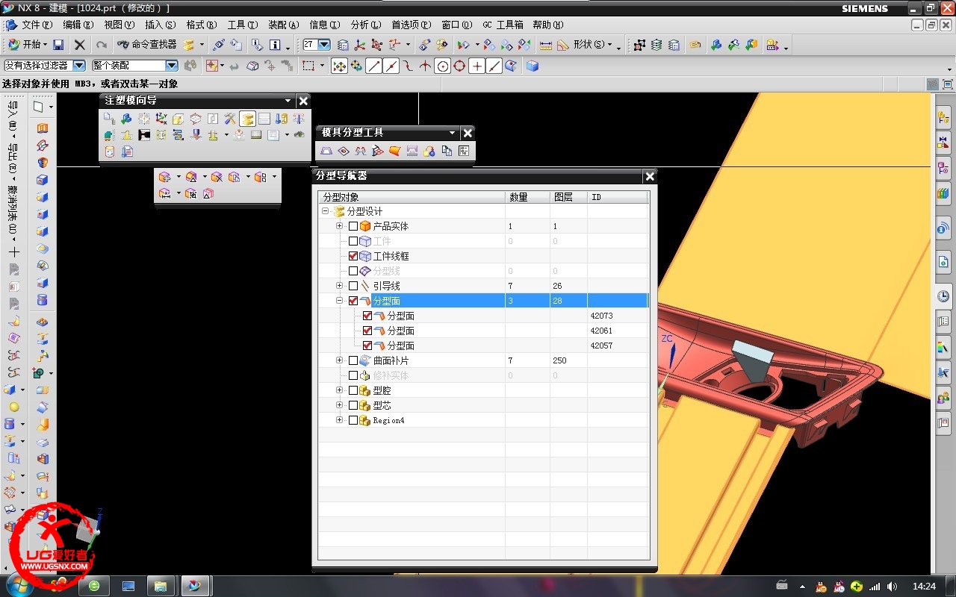Open the 编辑 menu
Screen dimensions: 956x597
tap(78, 25)
